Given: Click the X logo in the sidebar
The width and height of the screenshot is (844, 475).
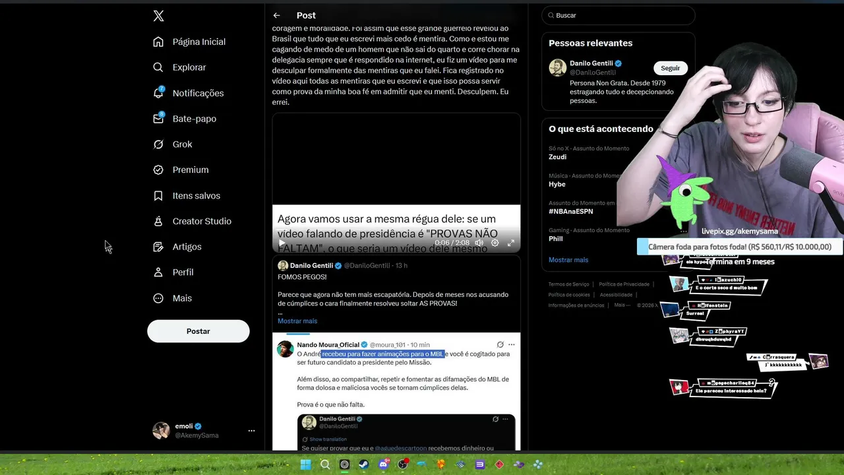Looking at the screenshot, I should pyautogui.click(x=158, y=16).
